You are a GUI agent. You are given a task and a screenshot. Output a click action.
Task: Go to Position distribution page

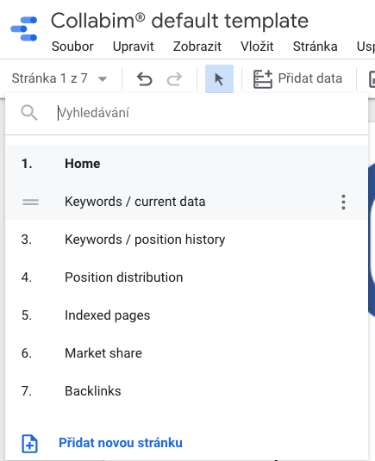click(x=186, y=277)
